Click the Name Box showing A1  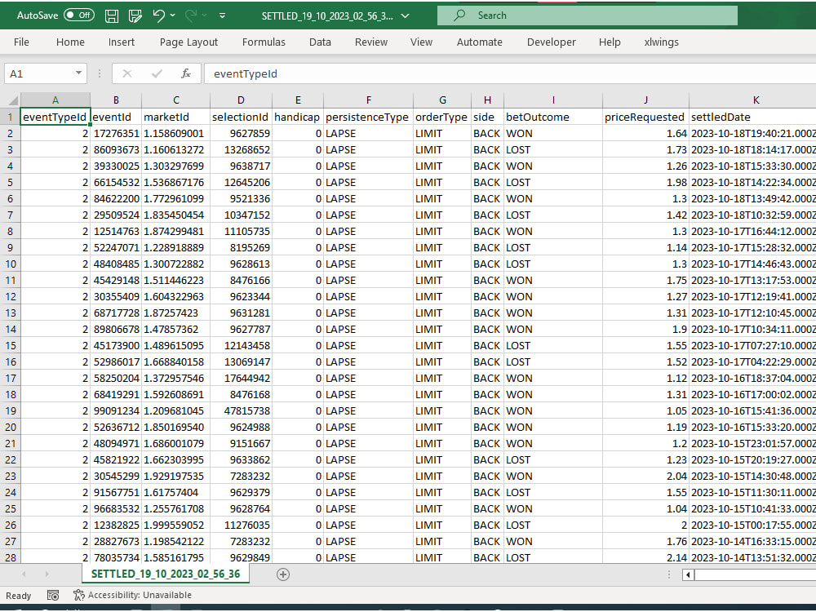tap(39, 74)
